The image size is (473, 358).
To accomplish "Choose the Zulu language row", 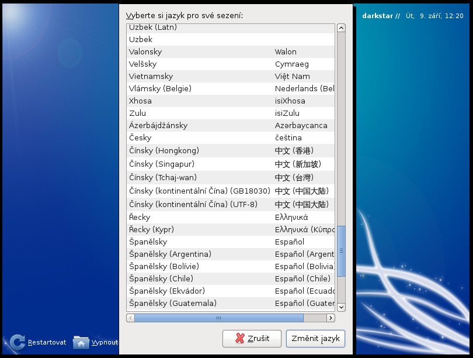I will [x=231, y=113].
